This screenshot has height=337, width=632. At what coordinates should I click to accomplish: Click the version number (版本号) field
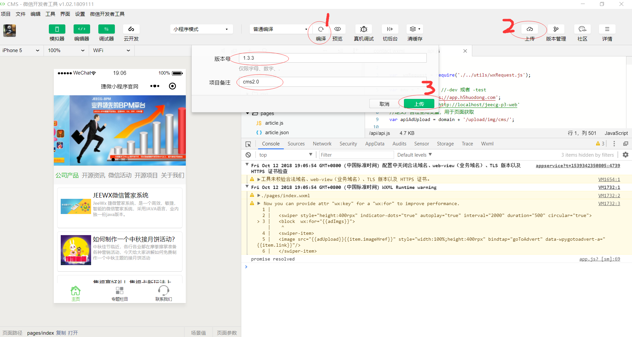coord(333,58)
